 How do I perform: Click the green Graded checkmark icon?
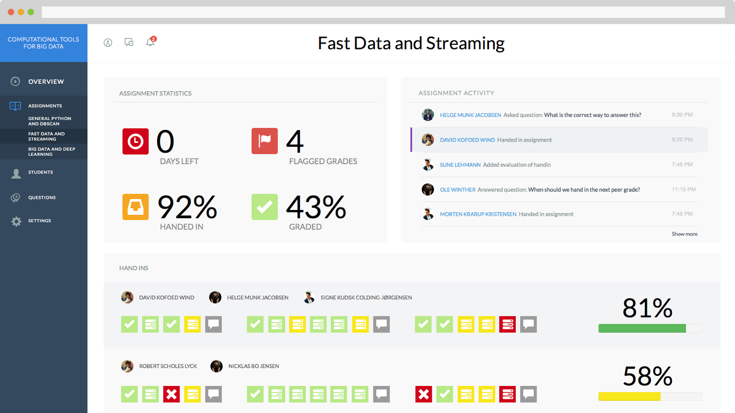tap(265, 207)
